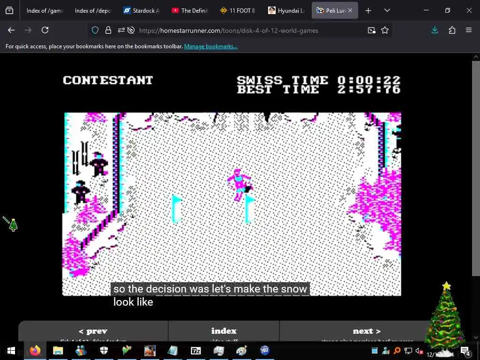Open the Messenger people icon in taskbar
Viewport: 480px width, 360px height.
coord(81,351)
